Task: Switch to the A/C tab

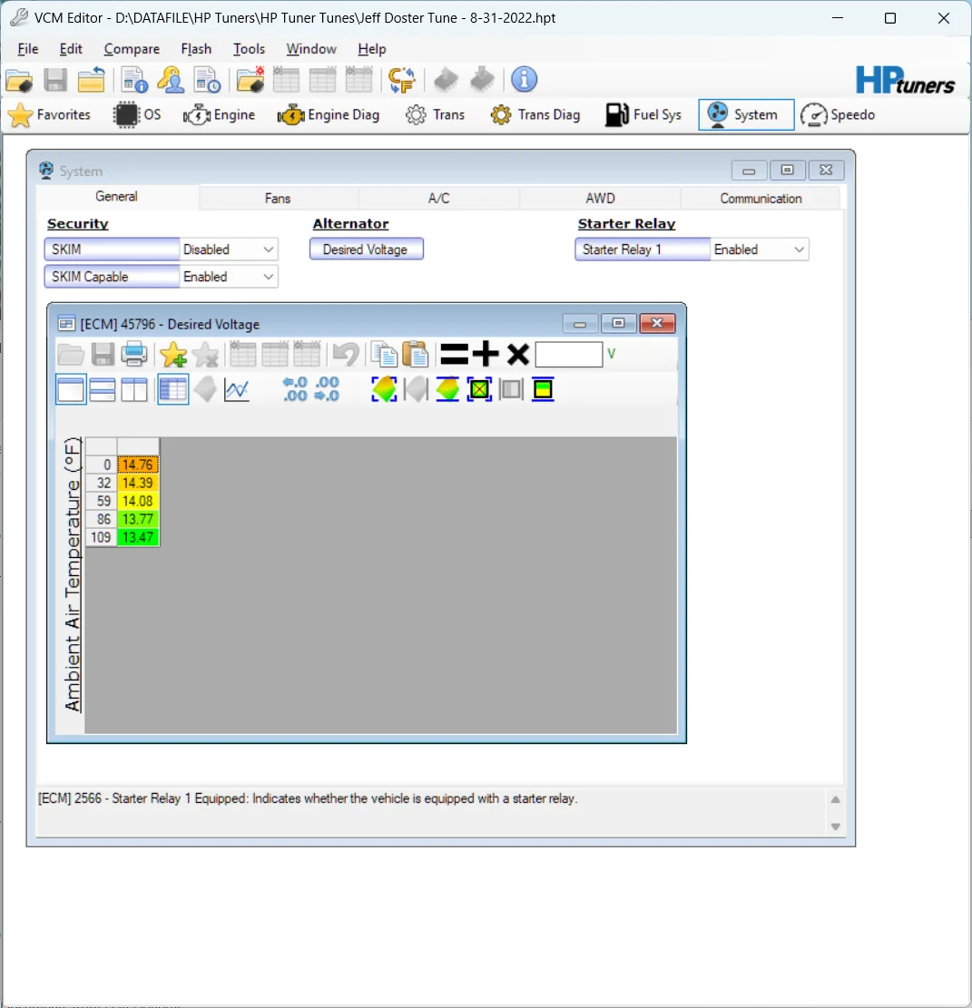Action: [x=439, y=199]
